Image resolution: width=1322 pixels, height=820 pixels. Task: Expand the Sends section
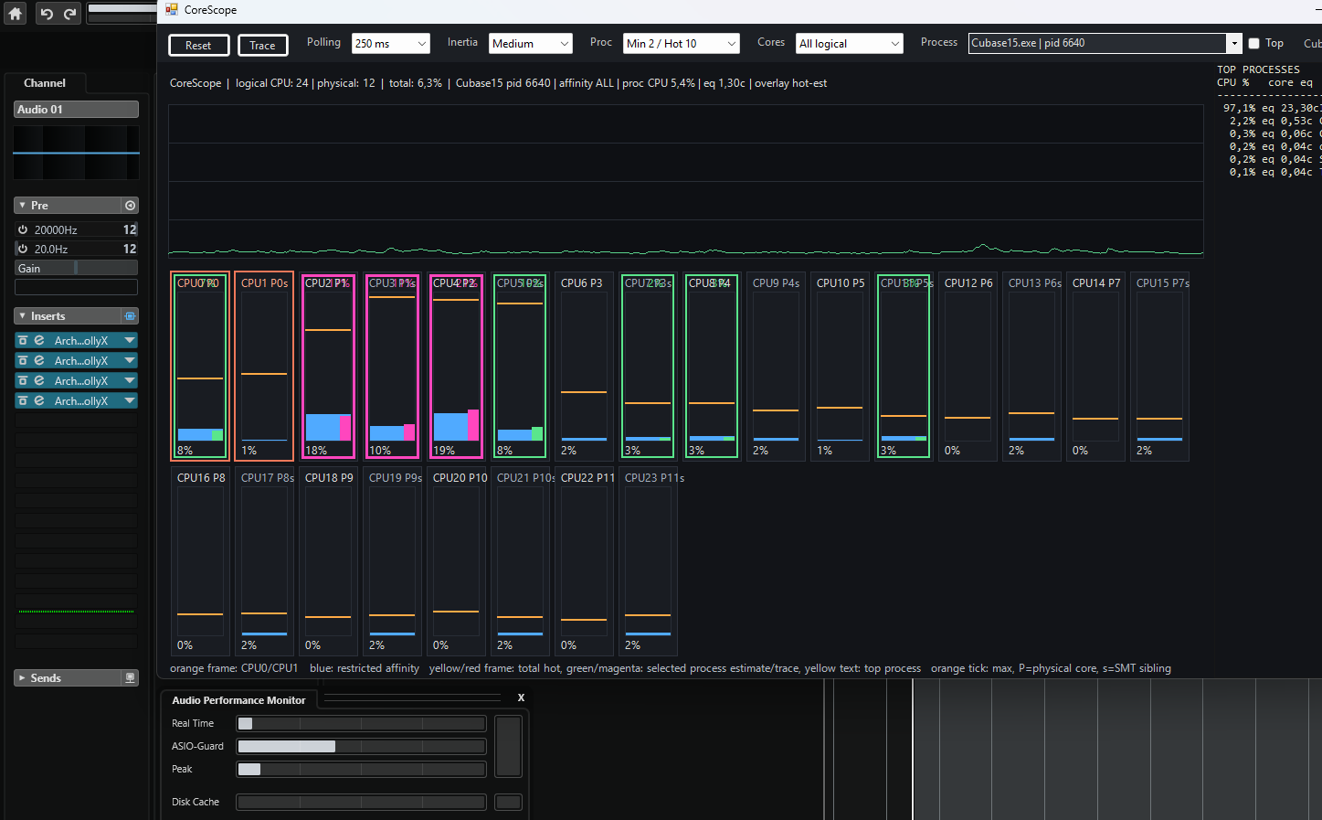click(22, 678)
